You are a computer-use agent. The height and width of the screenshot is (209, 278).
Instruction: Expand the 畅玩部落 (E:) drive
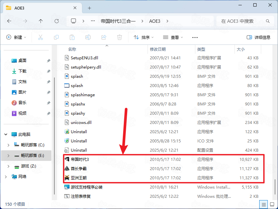[8, 156]
